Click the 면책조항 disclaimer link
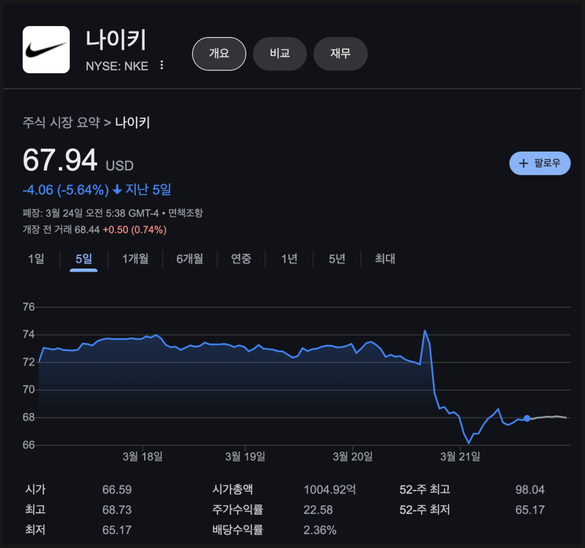The image size is (585, 548). [185, 213]
